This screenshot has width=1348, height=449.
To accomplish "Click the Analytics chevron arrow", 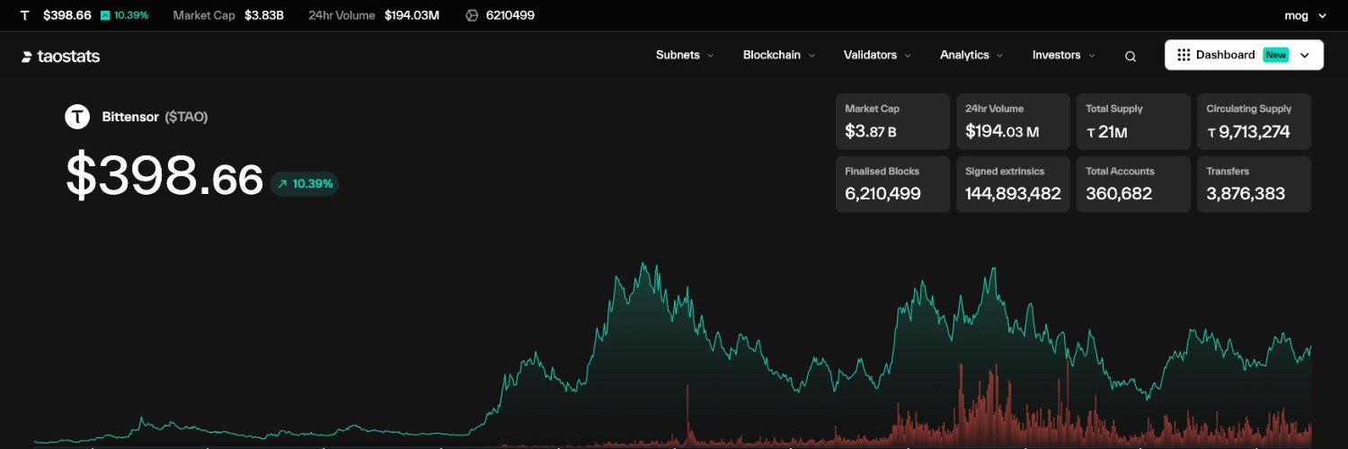I will click(x=1000, y=56).
